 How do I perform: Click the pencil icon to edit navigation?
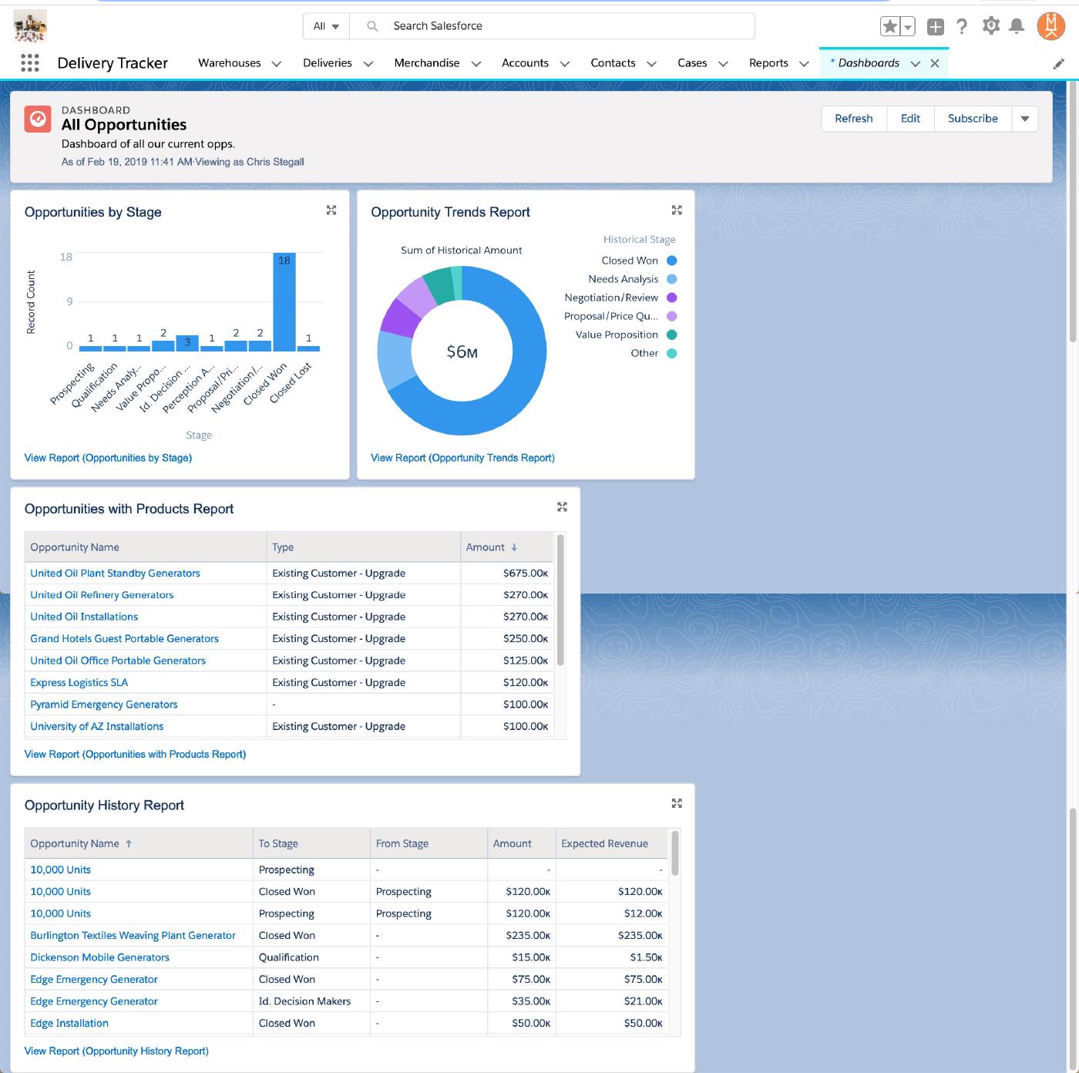point(1058,64)
